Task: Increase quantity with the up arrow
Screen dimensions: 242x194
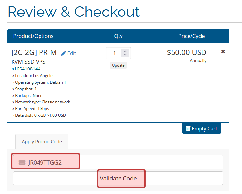Action: (x=125, y=51)
